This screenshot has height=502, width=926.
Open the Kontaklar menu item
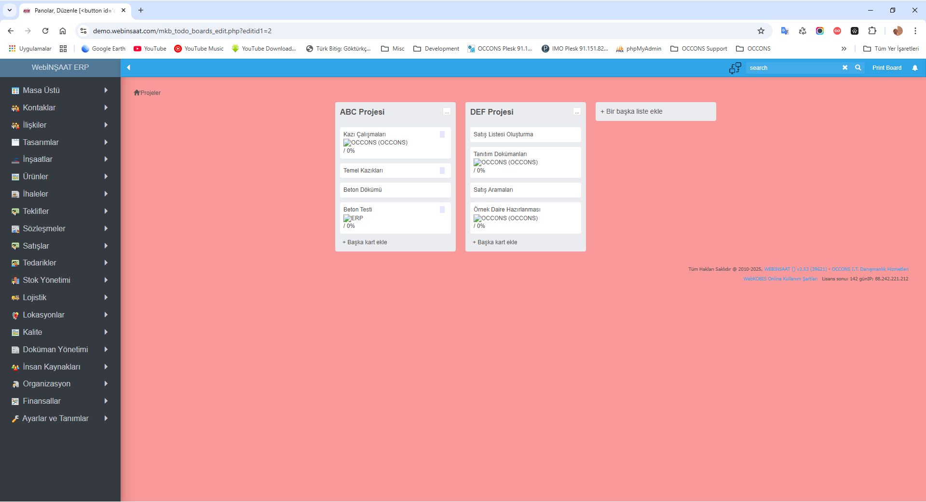39,108
